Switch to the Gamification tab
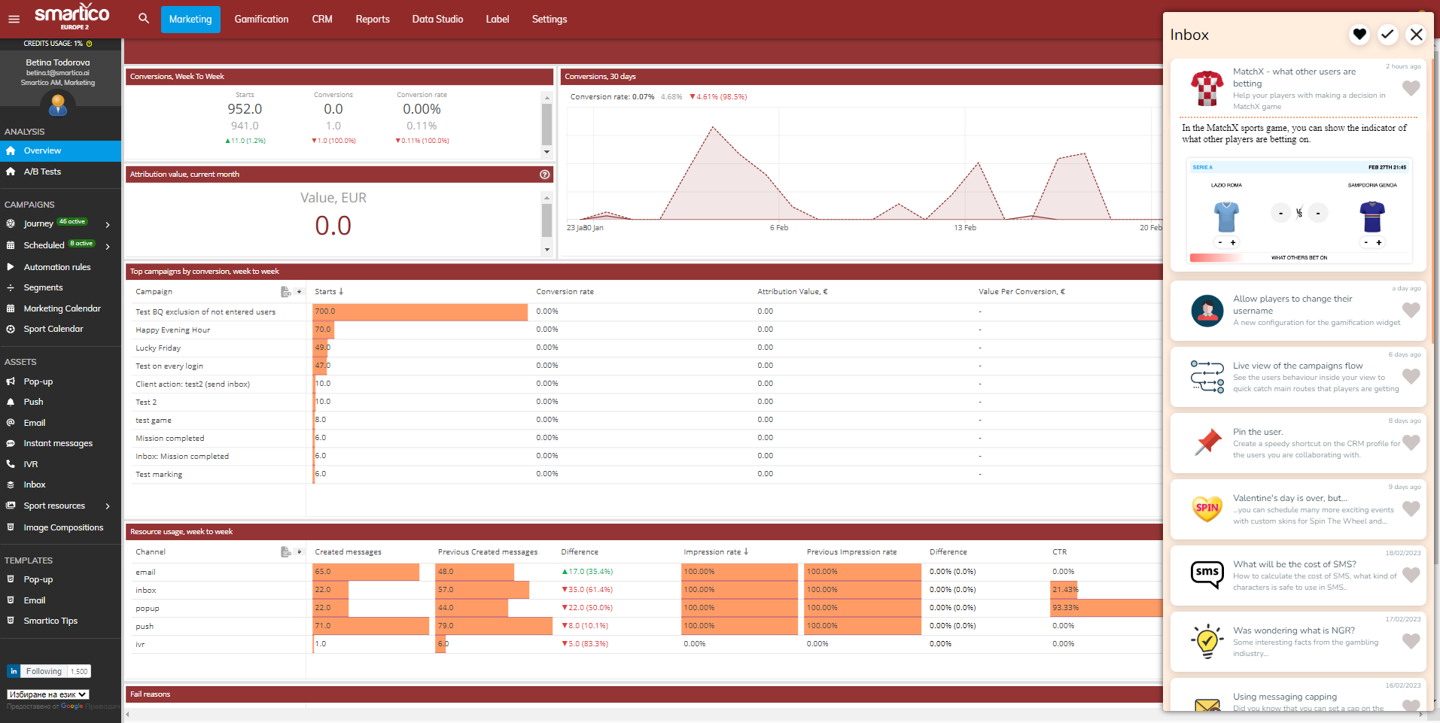Image resolution: width=1440 pixels, height=723 pixels. pyautogui.click(x=261, y=19)
